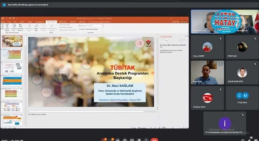Select the Orçun MERT participant tile
This screenshot has width=259, height=141.
(207, 47)
